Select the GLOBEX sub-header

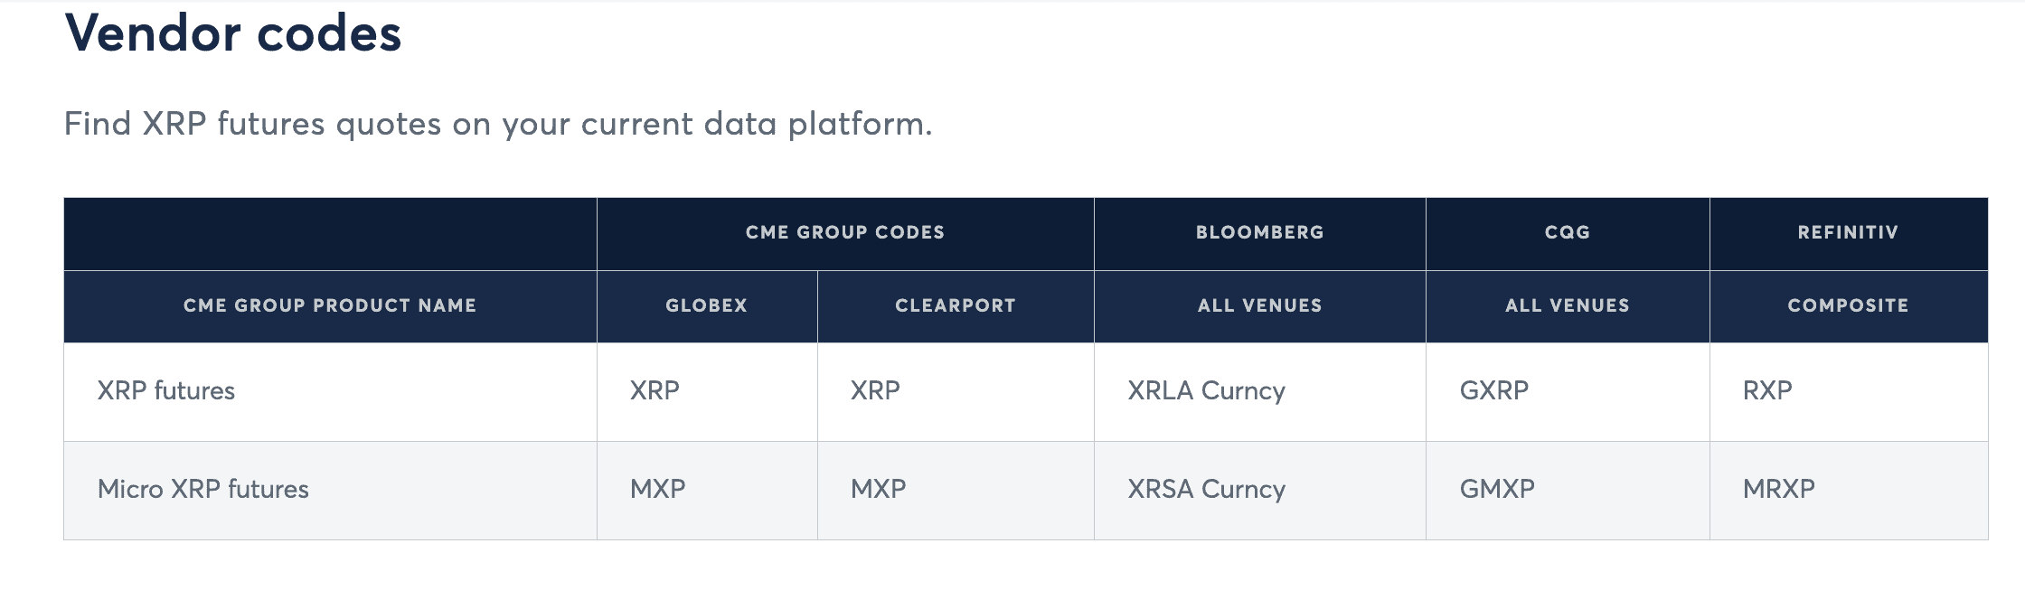point(706,305)
